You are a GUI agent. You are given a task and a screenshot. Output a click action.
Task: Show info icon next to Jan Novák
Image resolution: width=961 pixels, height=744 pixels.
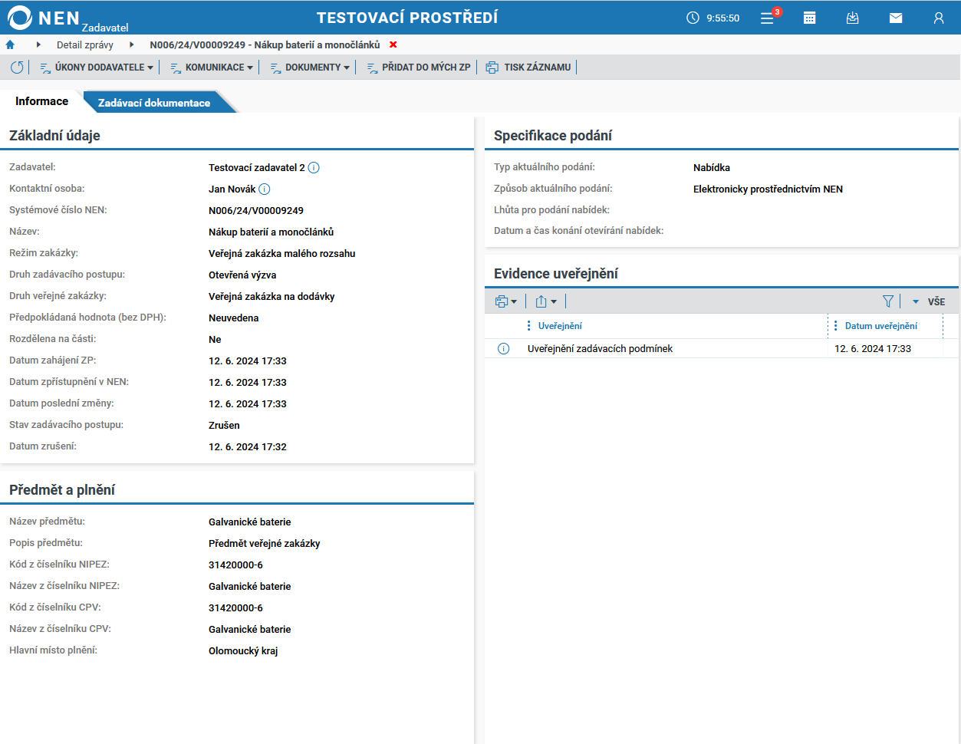click(265, 189)
